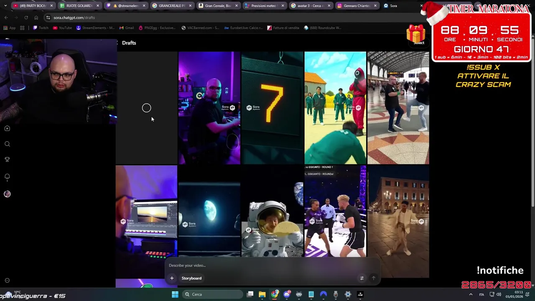Open the Squid Game guard draft thumbnail

coord(335,108)
